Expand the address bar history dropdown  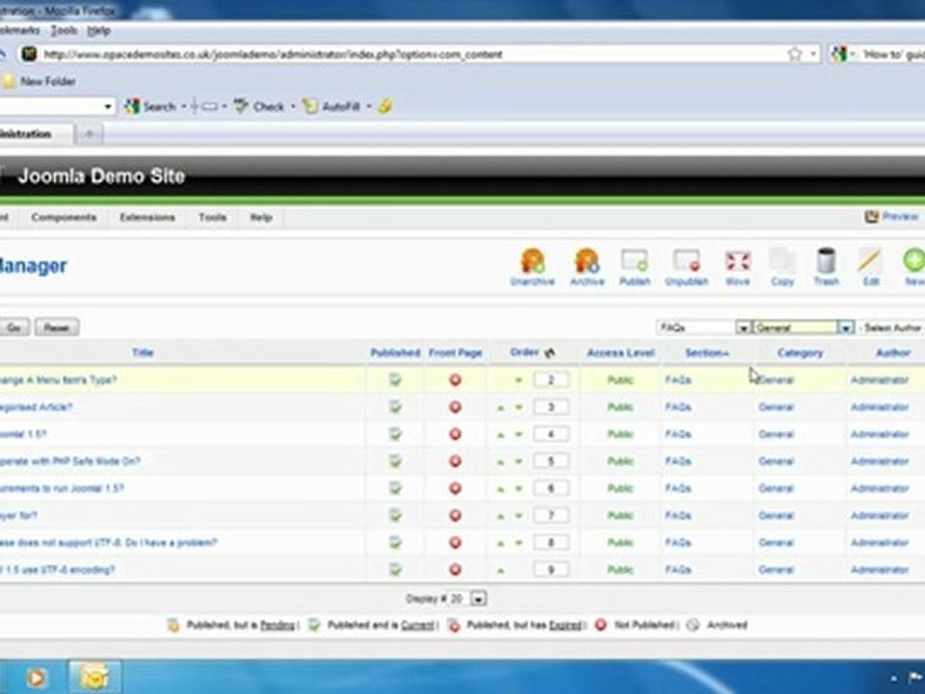(813, 54)
